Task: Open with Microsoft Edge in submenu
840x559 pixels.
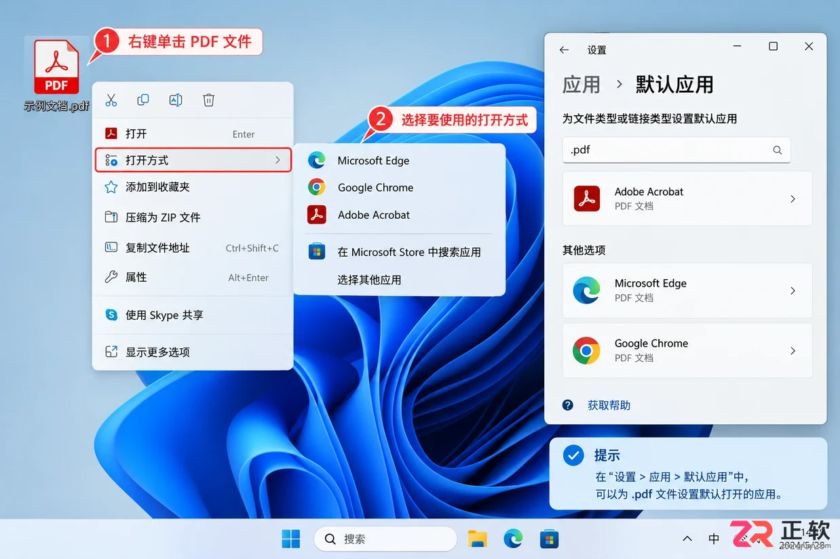Action: point(399,161)
